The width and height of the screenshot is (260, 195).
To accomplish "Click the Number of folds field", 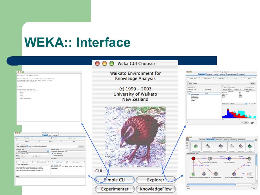I will click(x=38, y=154).
